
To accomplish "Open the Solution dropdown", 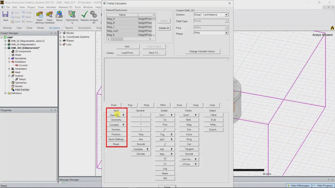I will 226,15.
